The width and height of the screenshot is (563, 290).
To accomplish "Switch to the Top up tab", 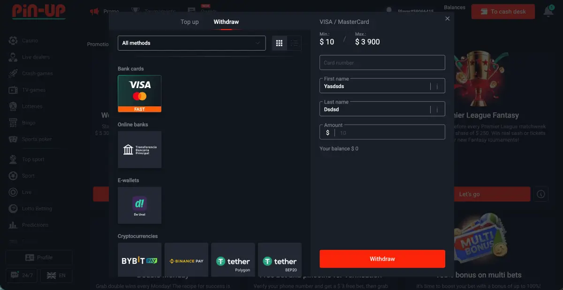I will click(190, 22).
